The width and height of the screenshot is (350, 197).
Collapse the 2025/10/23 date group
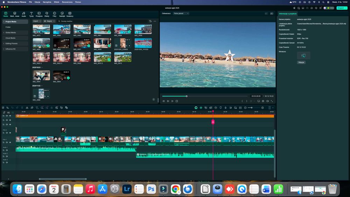pos(42,68)
